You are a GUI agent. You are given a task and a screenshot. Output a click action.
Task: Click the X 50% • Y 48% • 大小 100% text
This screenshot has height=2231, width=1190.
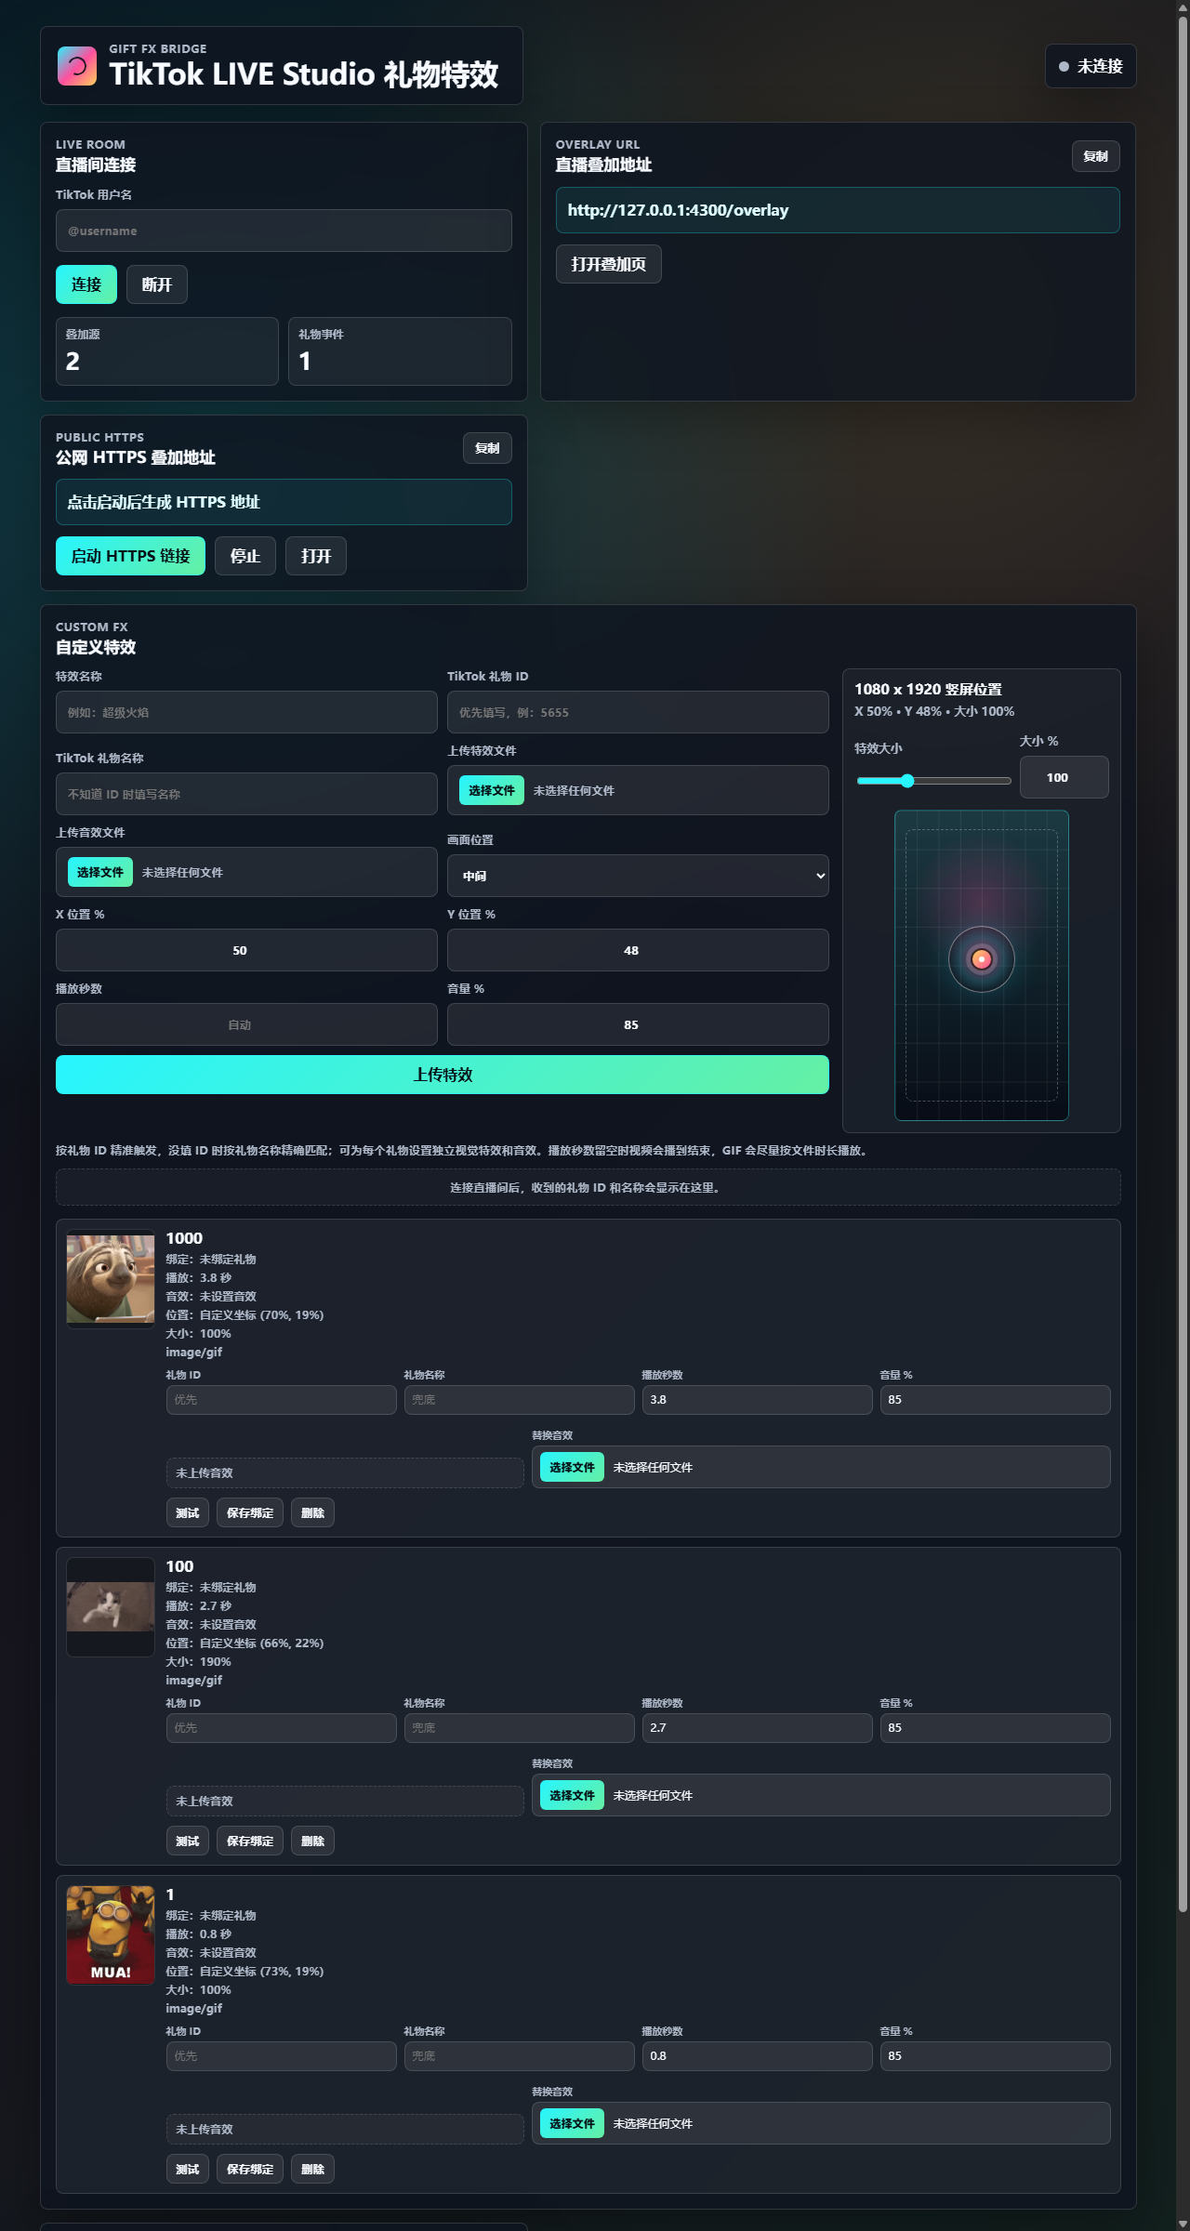click(934, 711)
